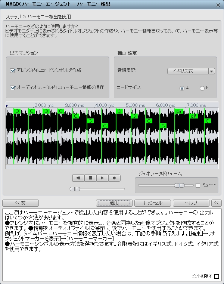Stop playback with the stop button
The height and width of the screenshot is (284, 224).
coord(90,178)
